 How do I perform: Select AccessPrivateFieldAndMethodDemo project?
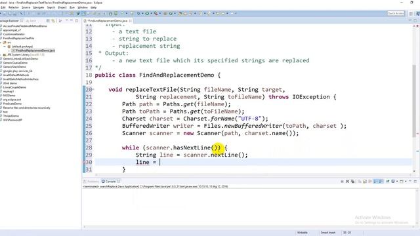[x=25, y=26]
